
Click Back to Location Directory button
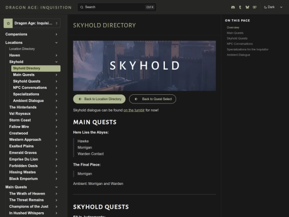pyautogui.click(x=100, y=99)
